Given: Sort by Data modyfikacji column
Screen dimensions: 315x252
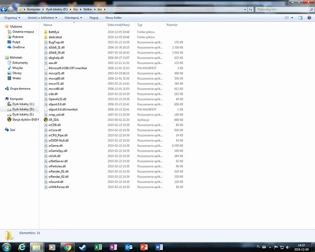Looking at the screenshot, I should pos(118,25).
